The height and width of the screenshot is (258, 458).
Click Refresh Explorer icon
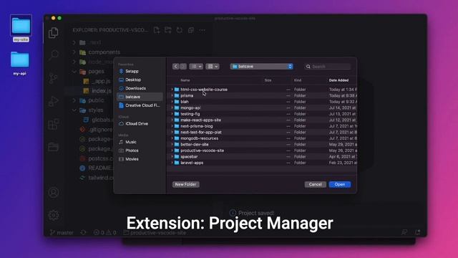click(180, 30)
